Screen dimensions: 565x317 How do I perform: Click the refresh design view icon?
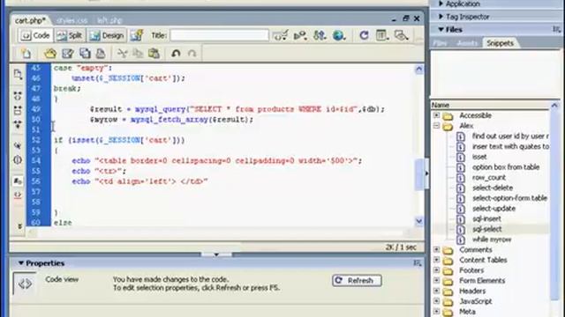coord(364,35)
